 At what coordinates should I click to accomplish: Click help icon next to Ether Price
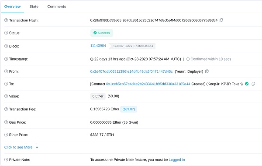pos(6,135)
